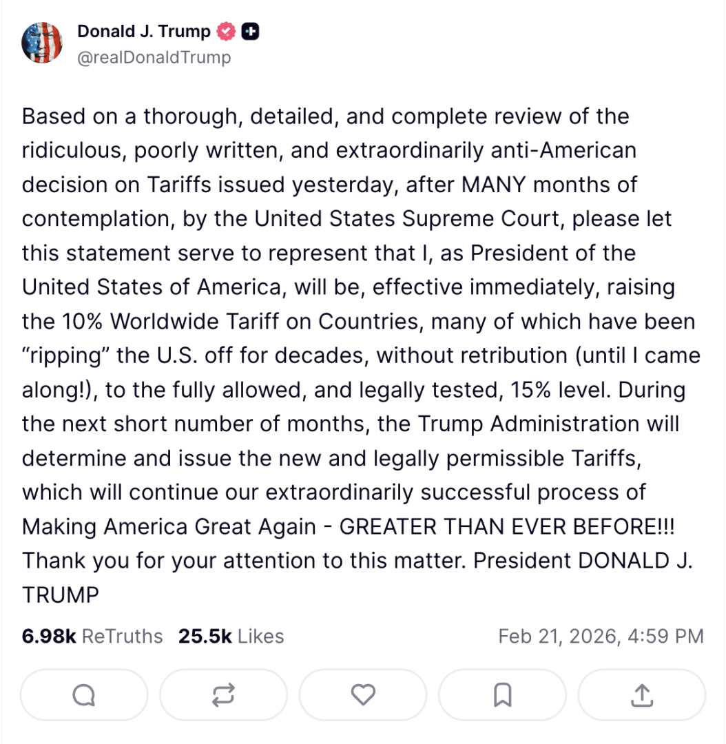Click the phrase GREATER THAN EVER BEFORE!!!
Viewport: 726px width, 744px height.
(508, 526)
